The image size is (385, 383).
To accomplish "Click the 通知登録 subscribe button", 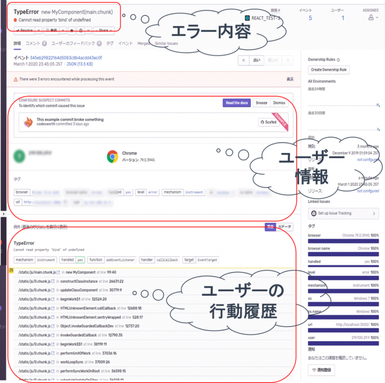I will point(321,370).
